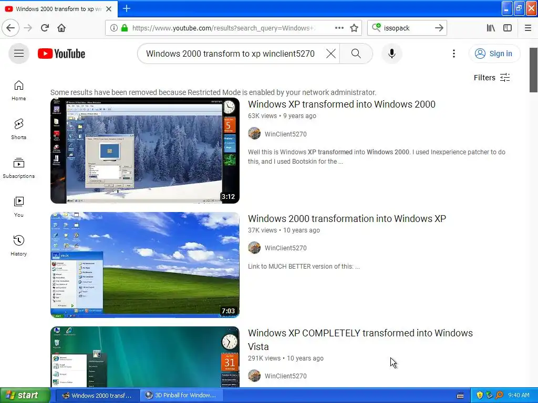Click channel avatar of second video result
This screenshot has width=538, height=403.
click(254, 248)
